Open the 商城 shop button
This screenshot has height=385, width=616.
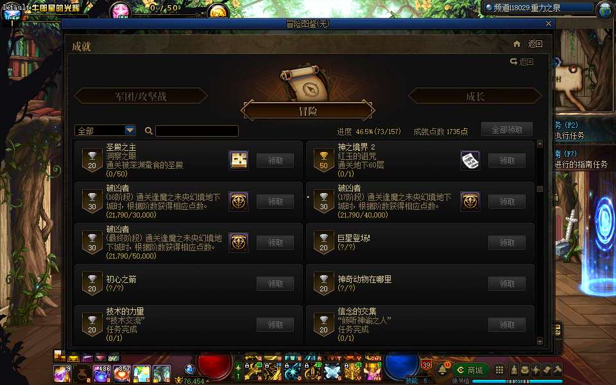point(470,370)
